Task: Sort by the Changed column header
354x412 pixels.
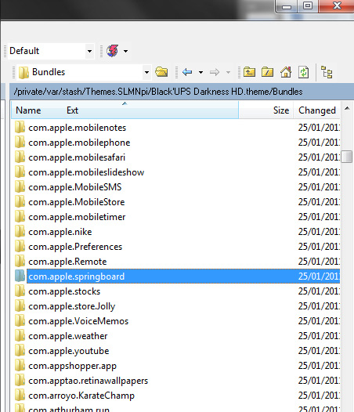Action: point(317,110)
